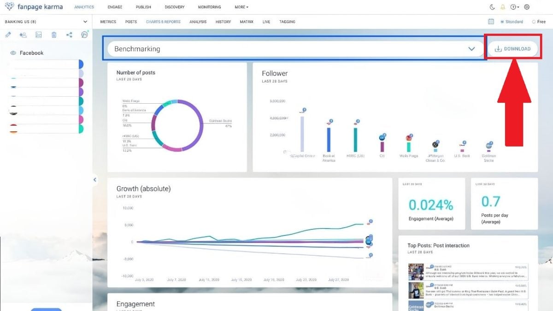Open the first U.S. Bank top post thumbnail
Screen dimensions: 553x311
point(416,271)
